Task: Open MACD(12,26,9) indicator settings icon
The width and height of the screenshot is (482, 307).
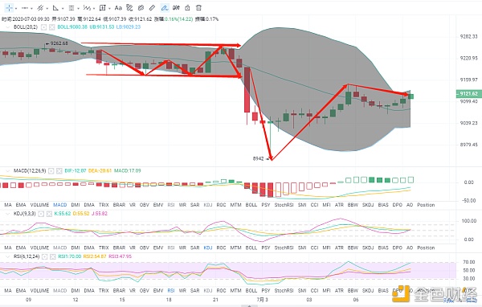Action: [x=51, y=170]
